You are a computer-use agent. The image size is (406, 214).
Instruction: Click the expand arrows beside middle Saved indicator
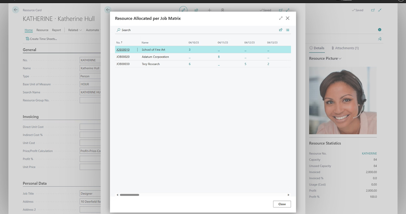pyautogui.click(x=288, y=10)
